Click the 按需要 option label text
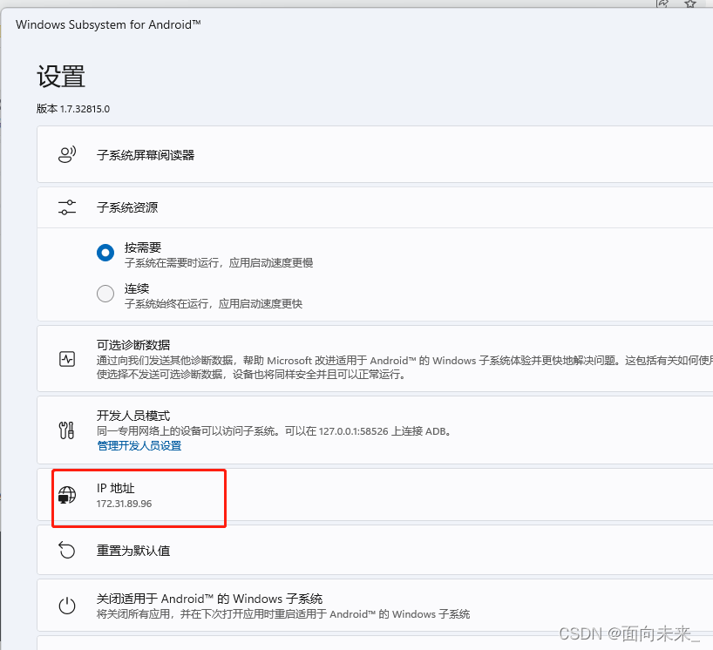Screen dimensions: 713x650 143,247
